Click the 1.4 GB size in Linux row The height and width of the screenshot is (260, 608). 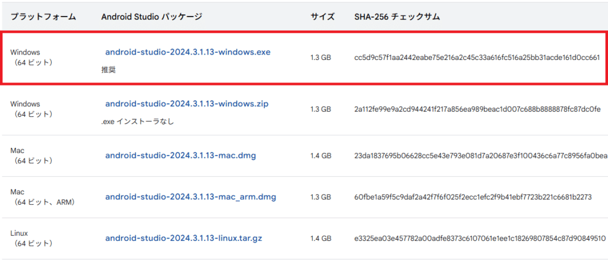coord(321,239)
